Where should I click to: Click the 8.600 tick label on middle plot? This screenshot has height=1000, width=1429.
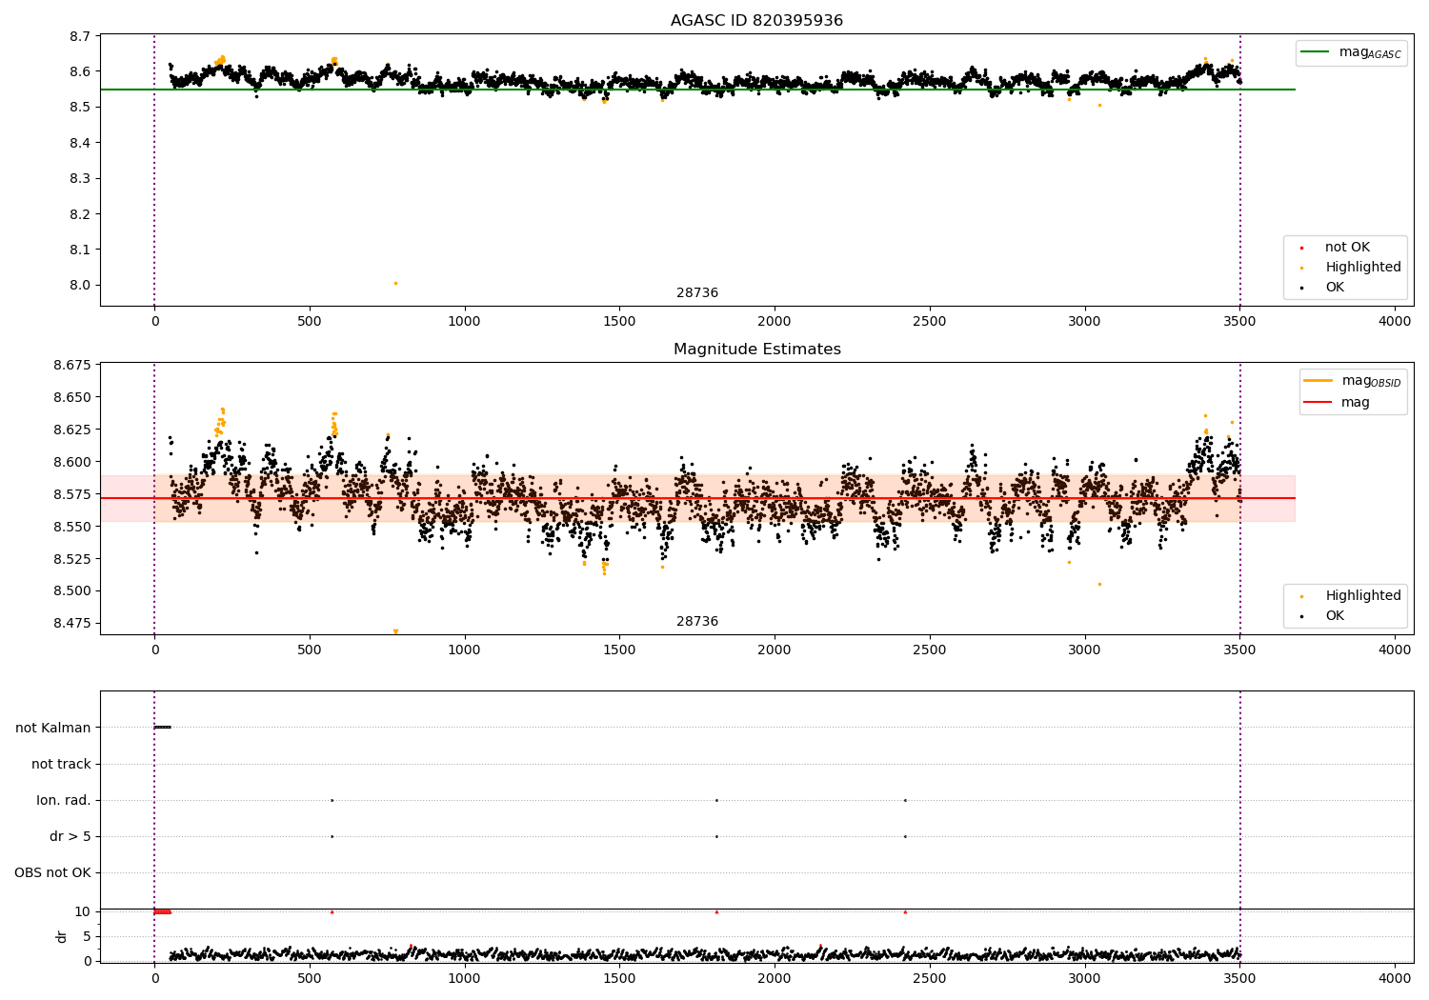click(x=71, y=462)
